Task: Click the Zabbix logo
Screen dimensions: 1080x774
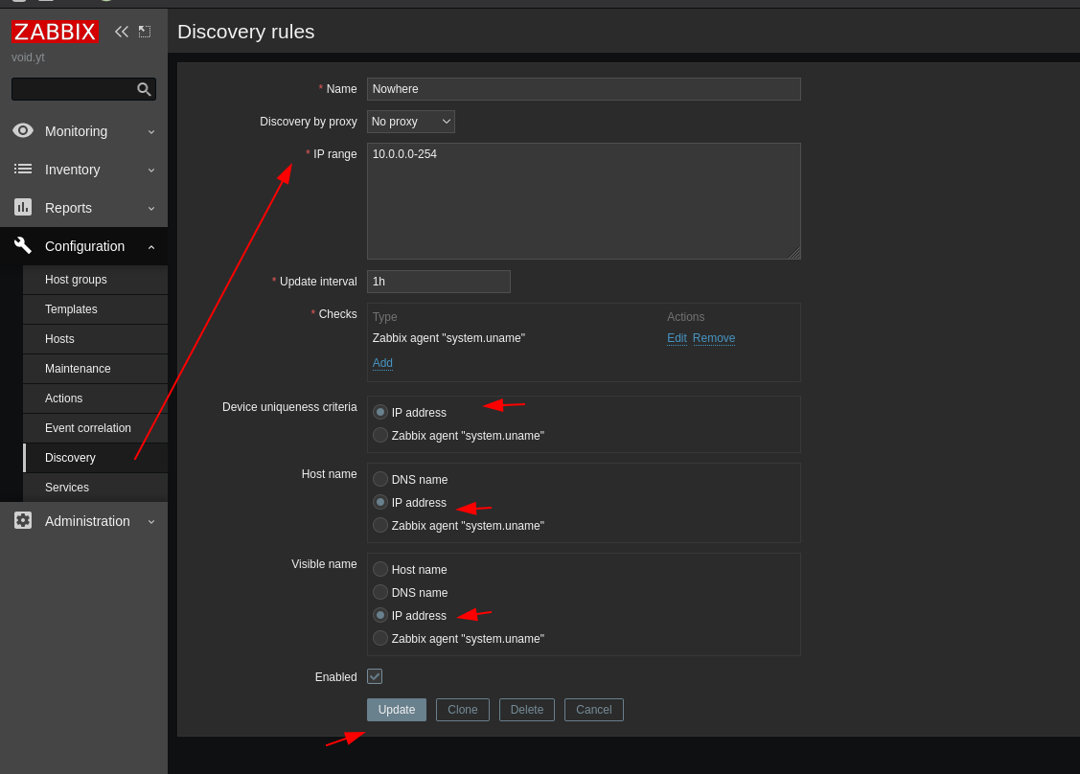Action: pos(56,32)
